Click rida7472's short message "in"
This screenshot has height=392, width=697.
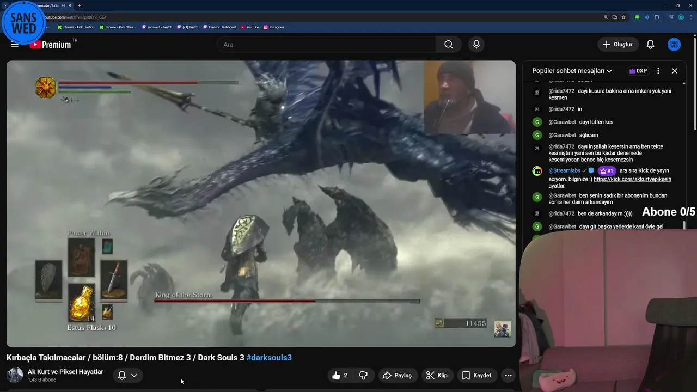[580, 109]
